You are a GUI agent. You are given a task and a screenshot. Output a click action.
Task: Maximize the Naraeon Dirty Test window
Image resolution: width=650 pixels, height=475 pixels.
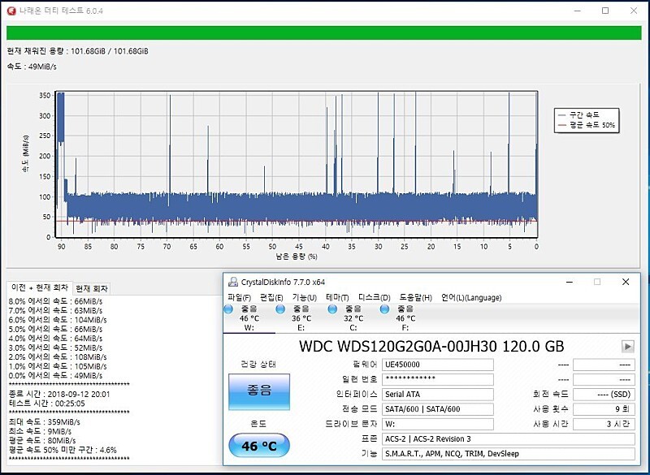(605, 11)
